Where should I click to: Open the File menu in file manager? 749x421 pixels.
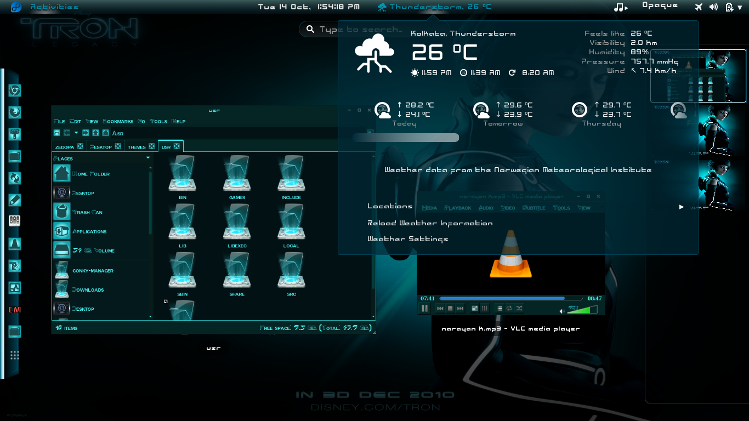tap(59, 121)
